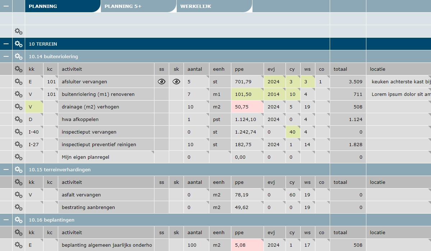
Task: Click gear icon for bestrating aanbrengen
Action: [19, 207]
